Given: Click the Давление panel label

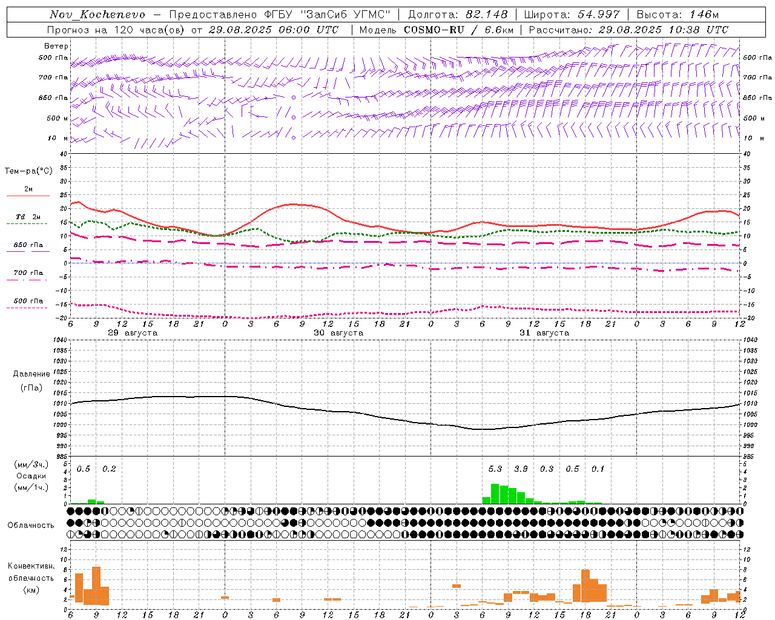Looking at the screenshot, I should click(31, 374).
